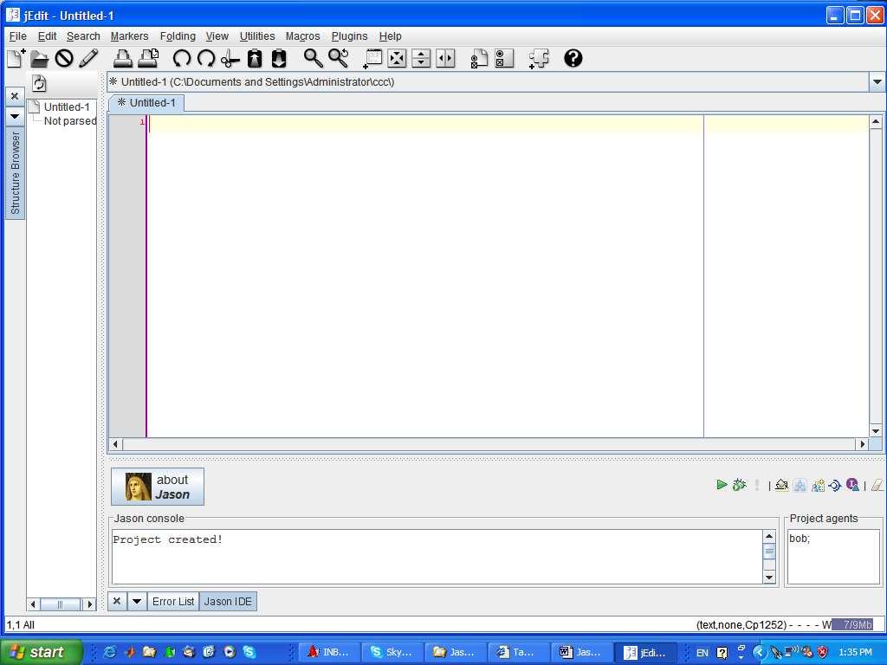887x665 pixels.
Task: Split the edit pane vertically
Action: 446,58
